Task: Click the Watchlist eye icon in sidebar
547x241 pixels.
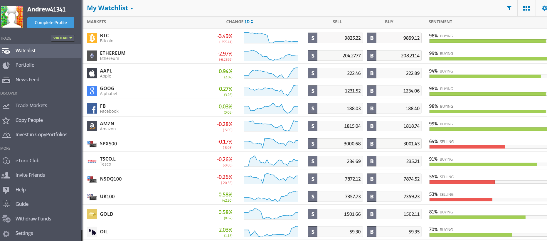Action: pyautogui.click(x=6, y=51)
